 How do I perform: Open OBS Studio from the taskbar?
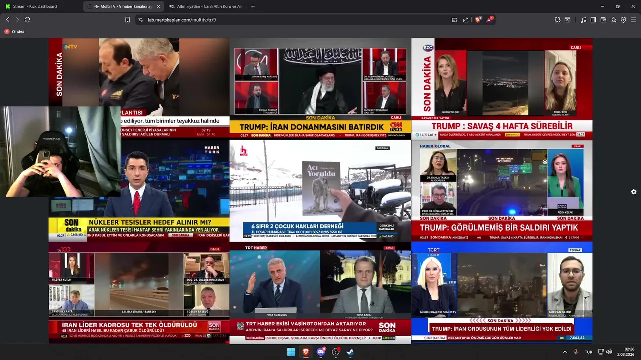[336, 352]
